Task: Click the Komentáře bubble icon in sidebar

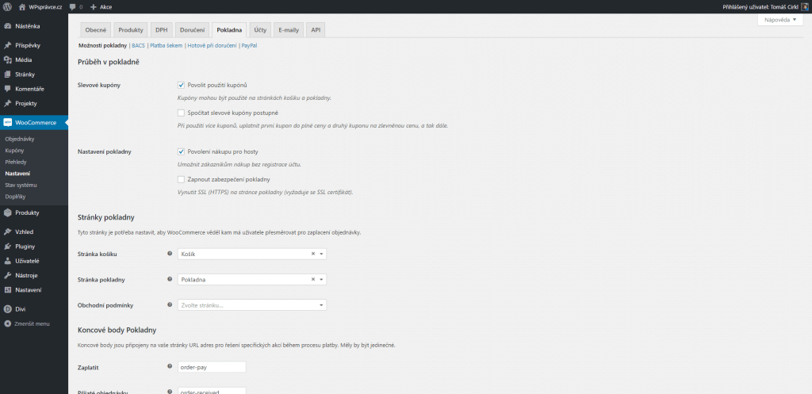Action: pos(7,89)
